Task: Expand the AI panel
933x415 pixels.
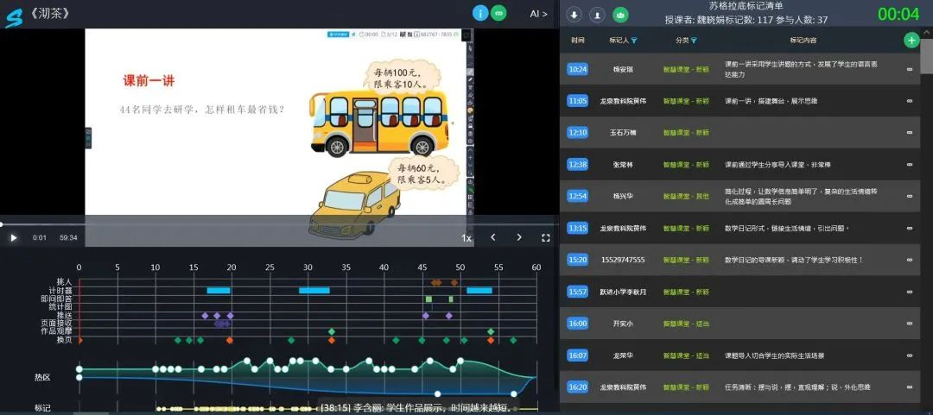Action: coord(538,14)
